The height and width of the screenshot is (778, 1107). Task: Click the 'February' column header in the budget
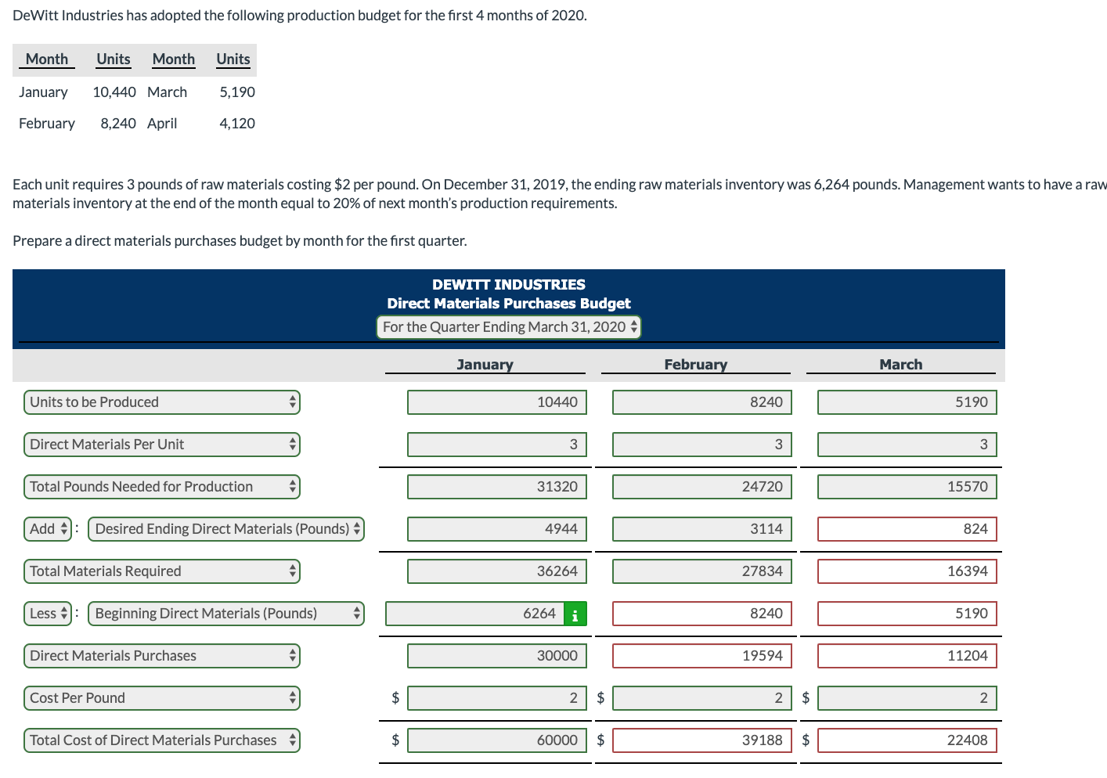[x=696, y=365]
